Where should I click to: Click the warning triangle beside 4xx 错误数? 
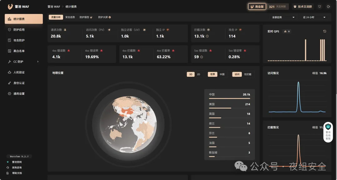click(69, 50)
